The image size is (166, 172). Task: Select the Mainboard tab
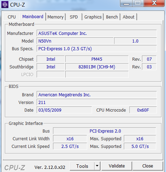33,17
